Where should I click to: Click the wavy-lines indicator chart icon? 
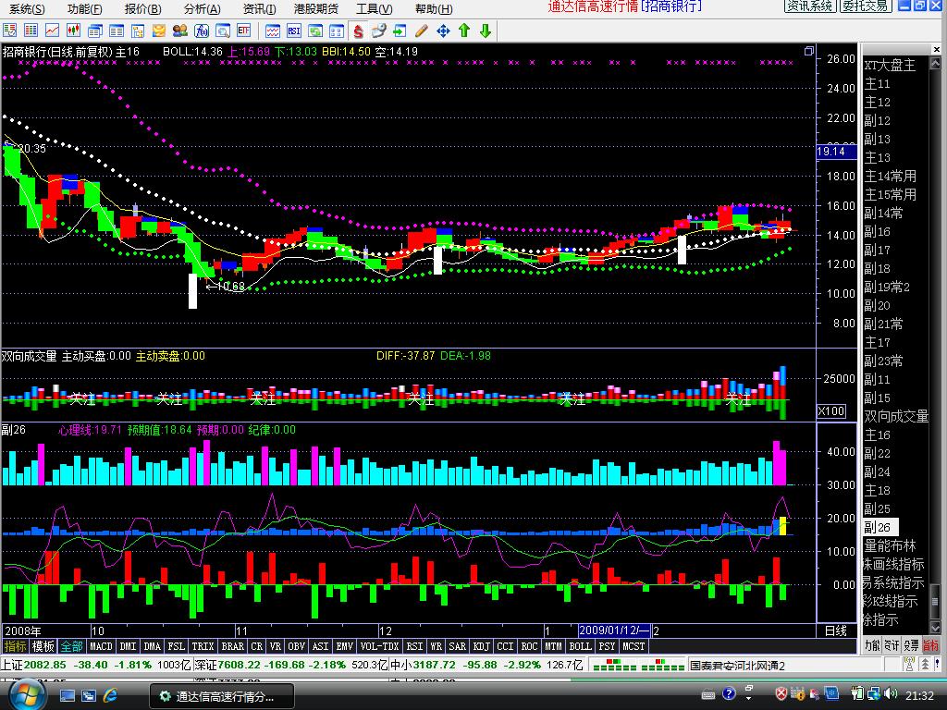(273, 31)
